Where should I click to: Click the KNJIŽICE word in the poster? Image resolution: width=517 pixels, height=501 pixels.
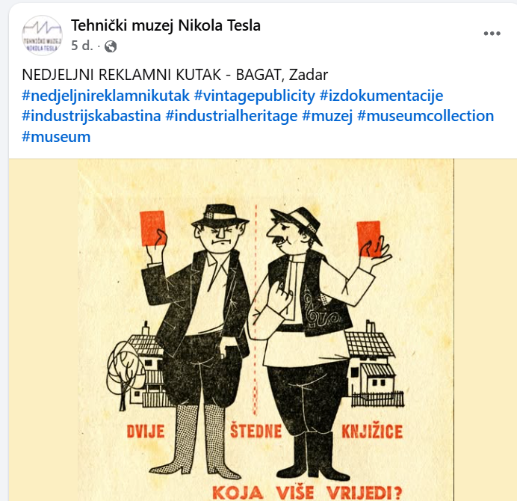tap(372, 431)
